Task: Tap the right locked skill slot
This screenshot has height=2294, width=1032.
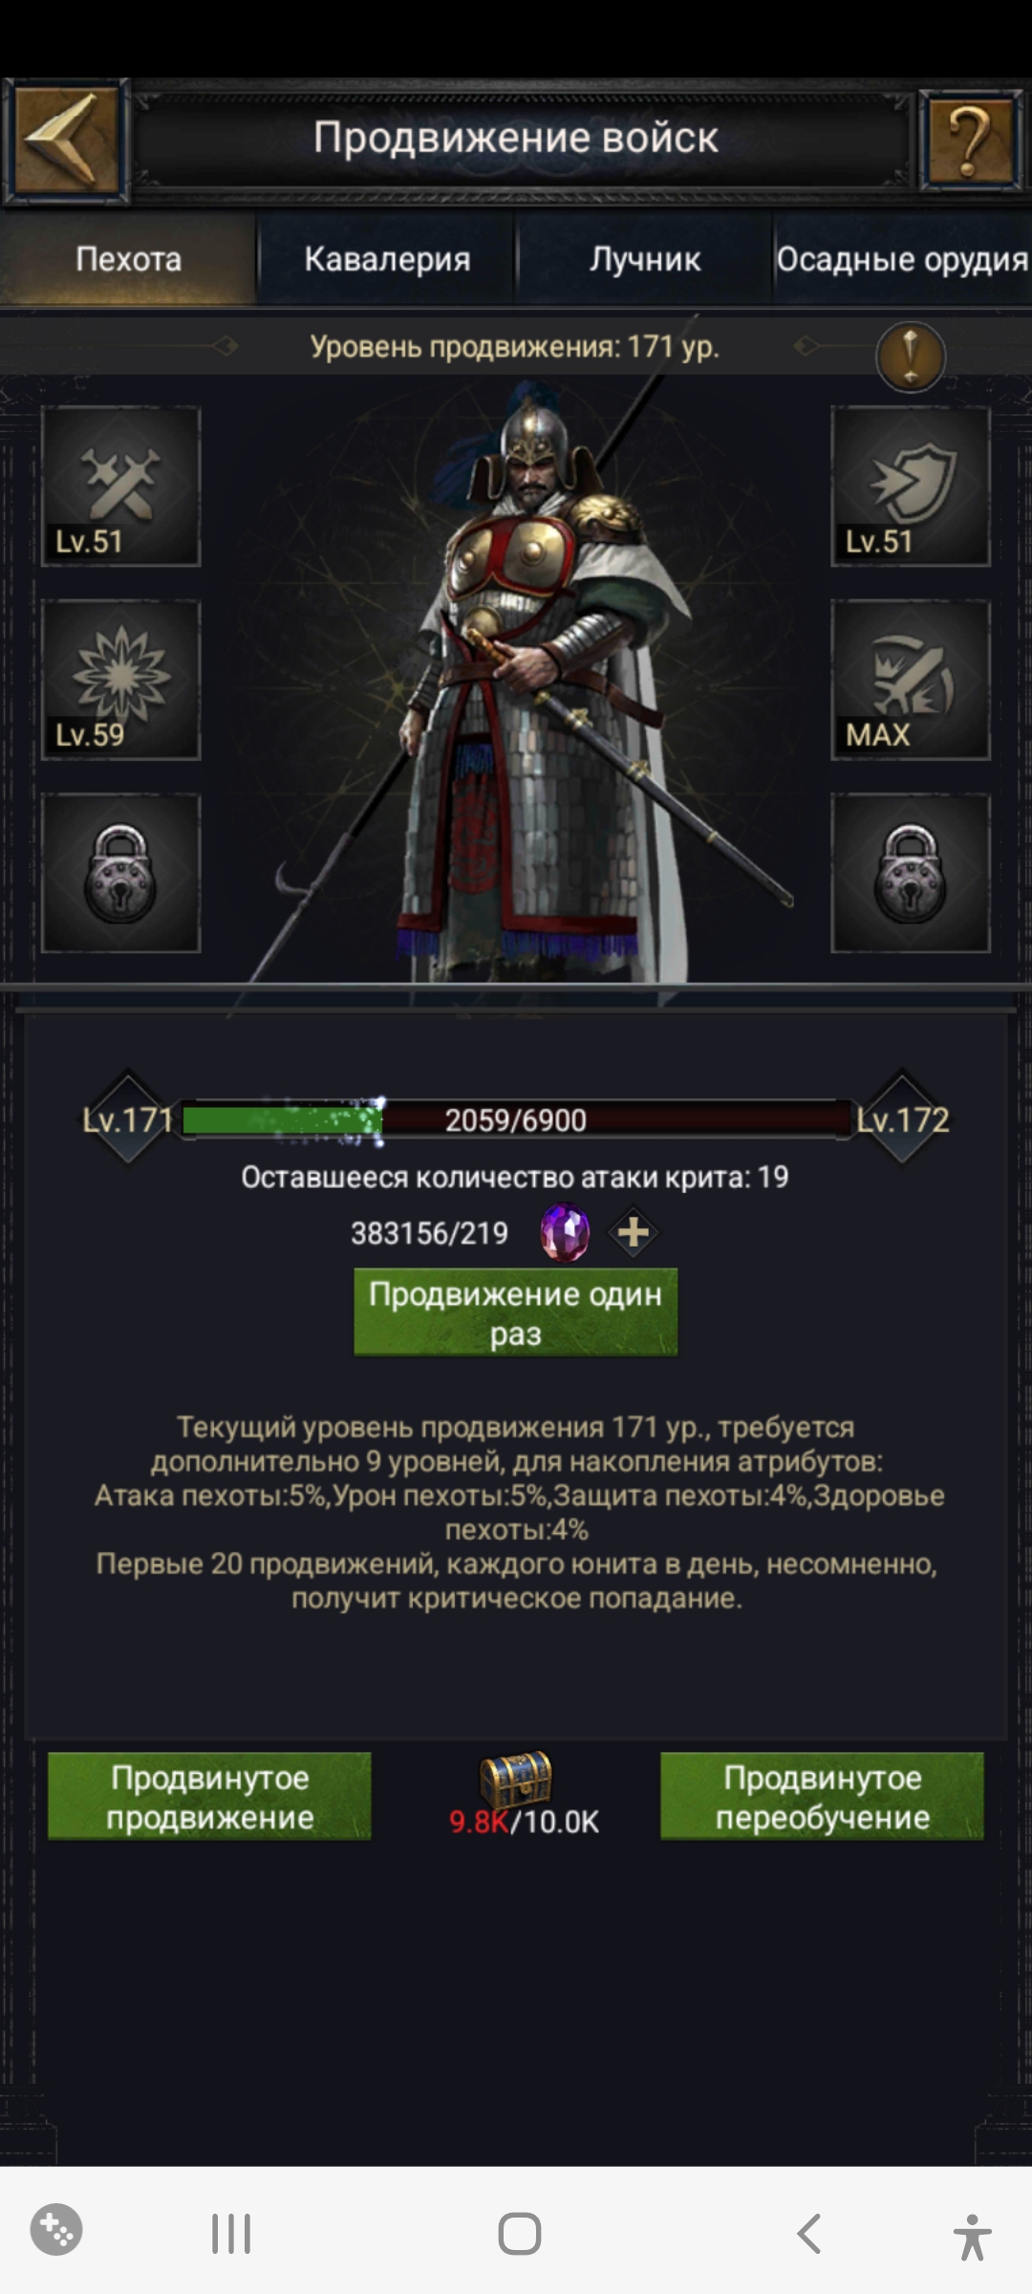Action: point(911,873)
